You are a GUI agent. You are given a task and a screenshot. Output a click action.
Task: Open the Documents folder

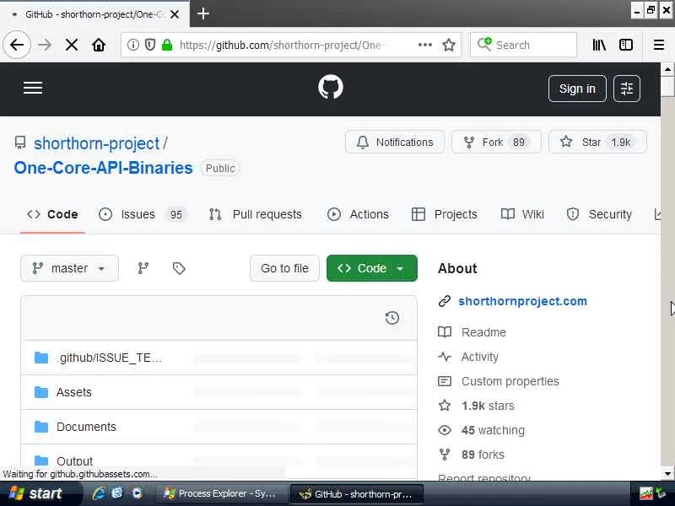click(86, 427)
